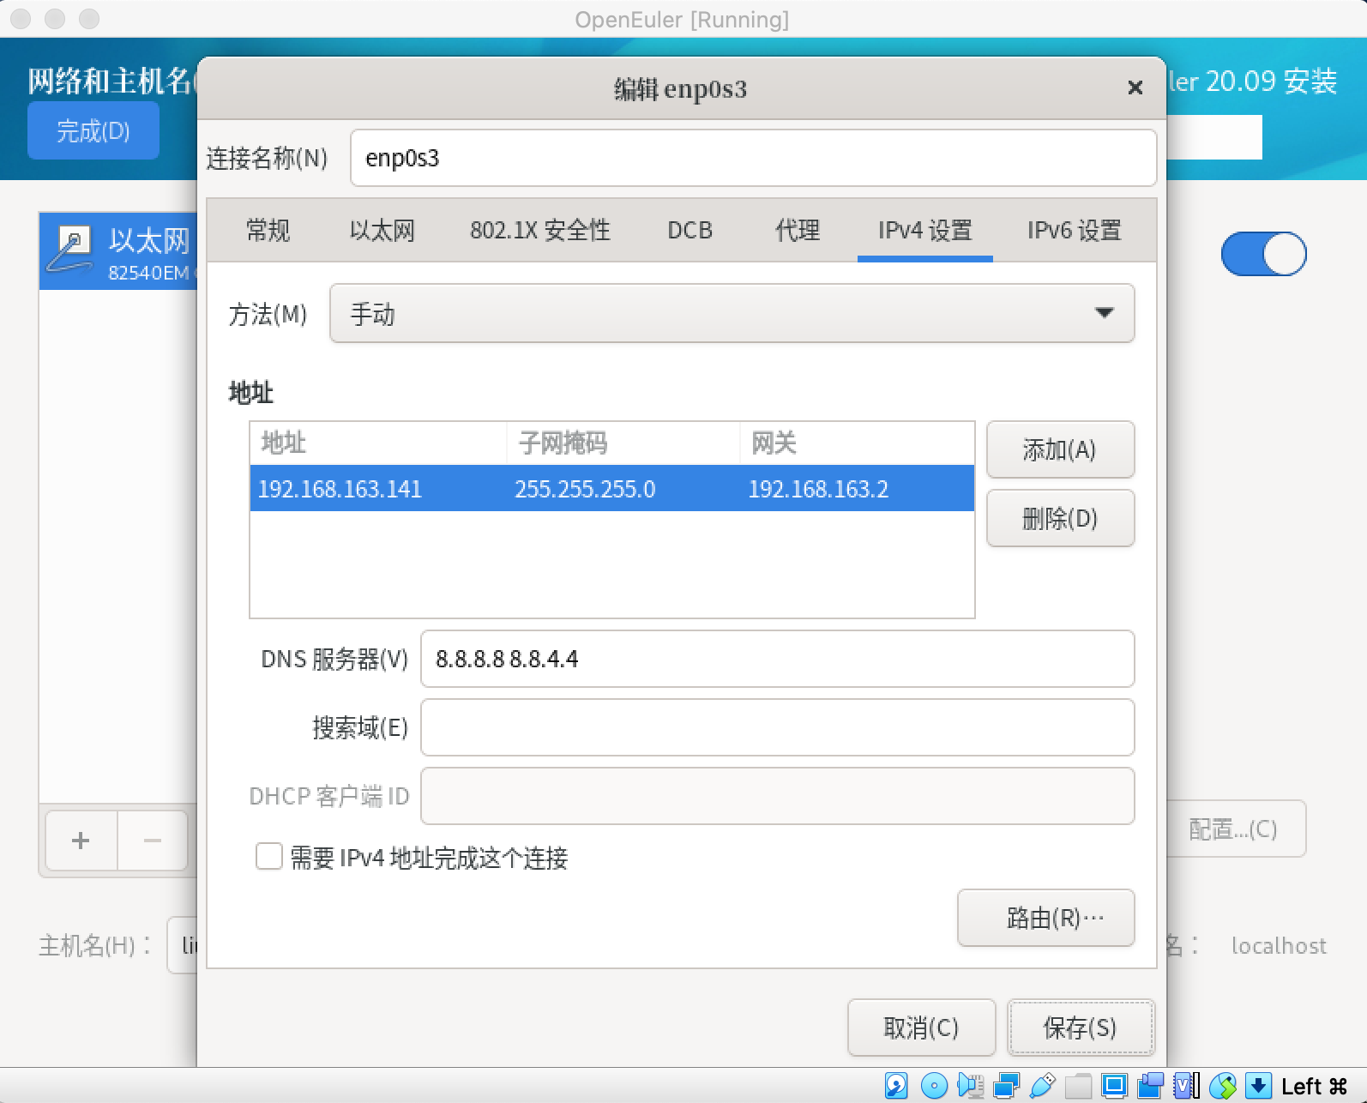The image size is (1367, 1103).
Task: Switch to the 以太网 (Ethernet) tab
Action: pyautogui.click(x=382, y=230)
